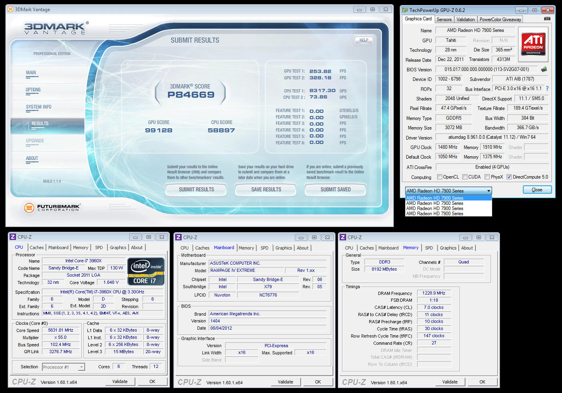Click Validate in the CPU-Z Mainboard window
Image resolution: width=562 pixels, height=393 pixels.
coord(285,382)
